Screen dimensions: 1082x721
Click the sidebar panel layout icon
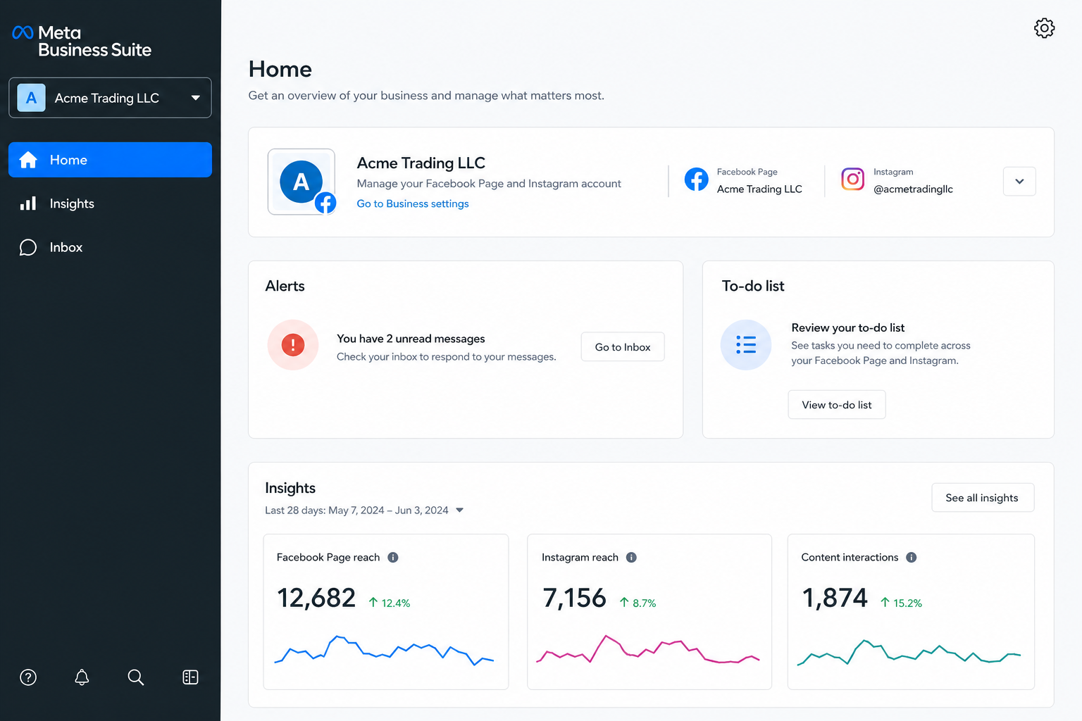190,677
